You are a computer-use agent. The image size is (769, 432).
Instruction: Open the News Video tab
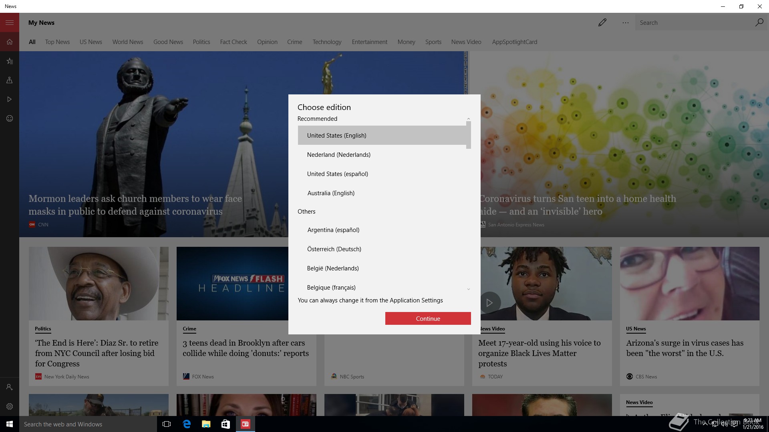(466, 42)
